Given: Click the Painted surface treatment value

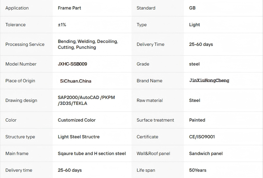Looking at the screenshot, I should 197,120.
